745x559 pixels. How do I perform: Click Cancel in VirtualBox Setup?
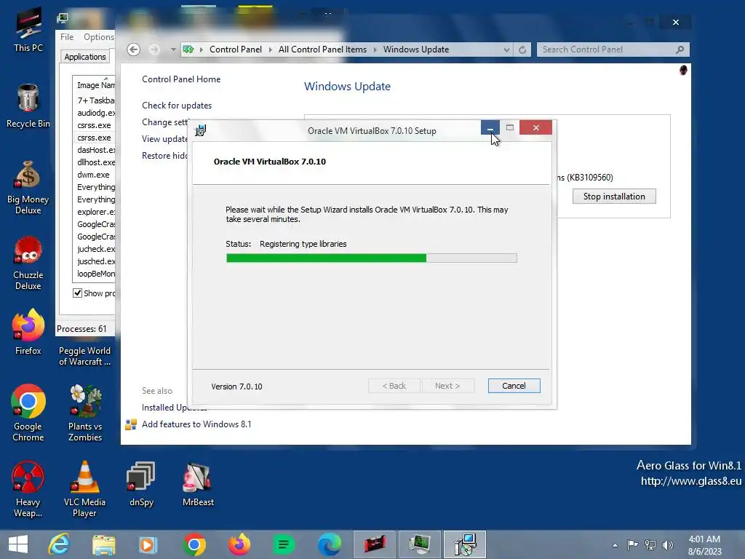click(514, 386)
